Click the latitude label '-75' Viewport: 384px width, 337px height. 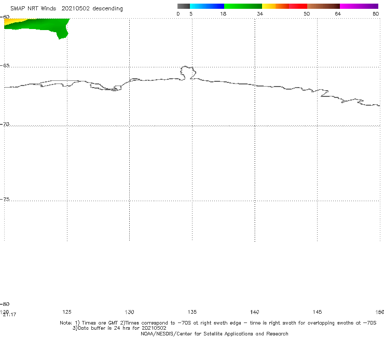pos(5,199)
